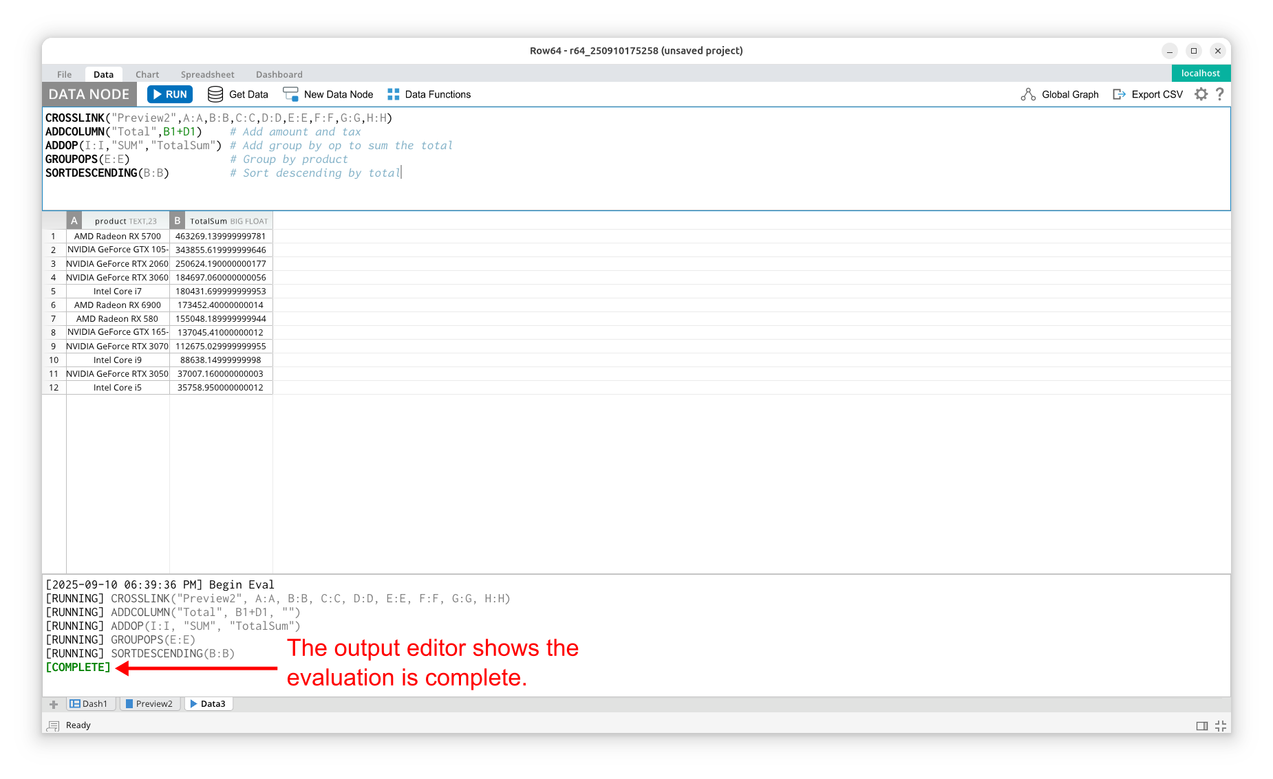Screen dimensions: 1273x779
Task: Add a new tab with plus icon
Action: pyautogui.click(x=54, y=704)
